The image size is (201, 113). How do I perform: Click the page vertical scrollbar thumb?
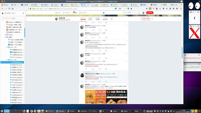pyautogui.click(x=182, y=52)
